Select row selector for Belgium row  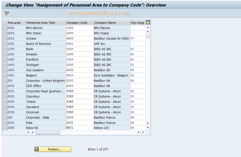(5, 75)
